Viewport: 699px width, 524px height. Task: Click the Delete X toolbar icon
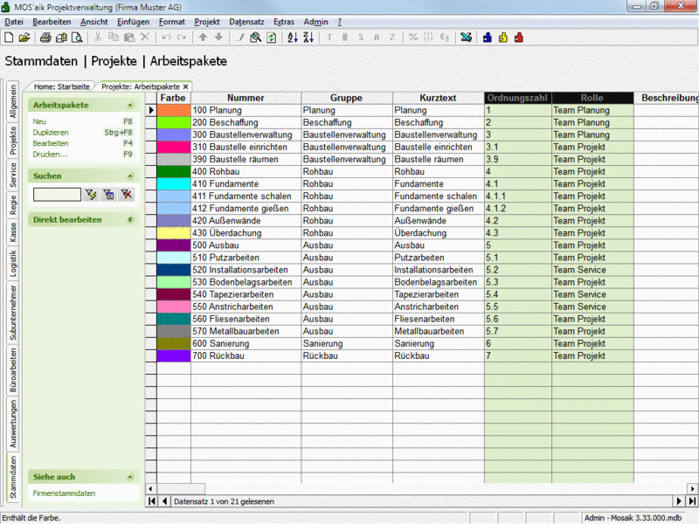[x=145, y=38]
